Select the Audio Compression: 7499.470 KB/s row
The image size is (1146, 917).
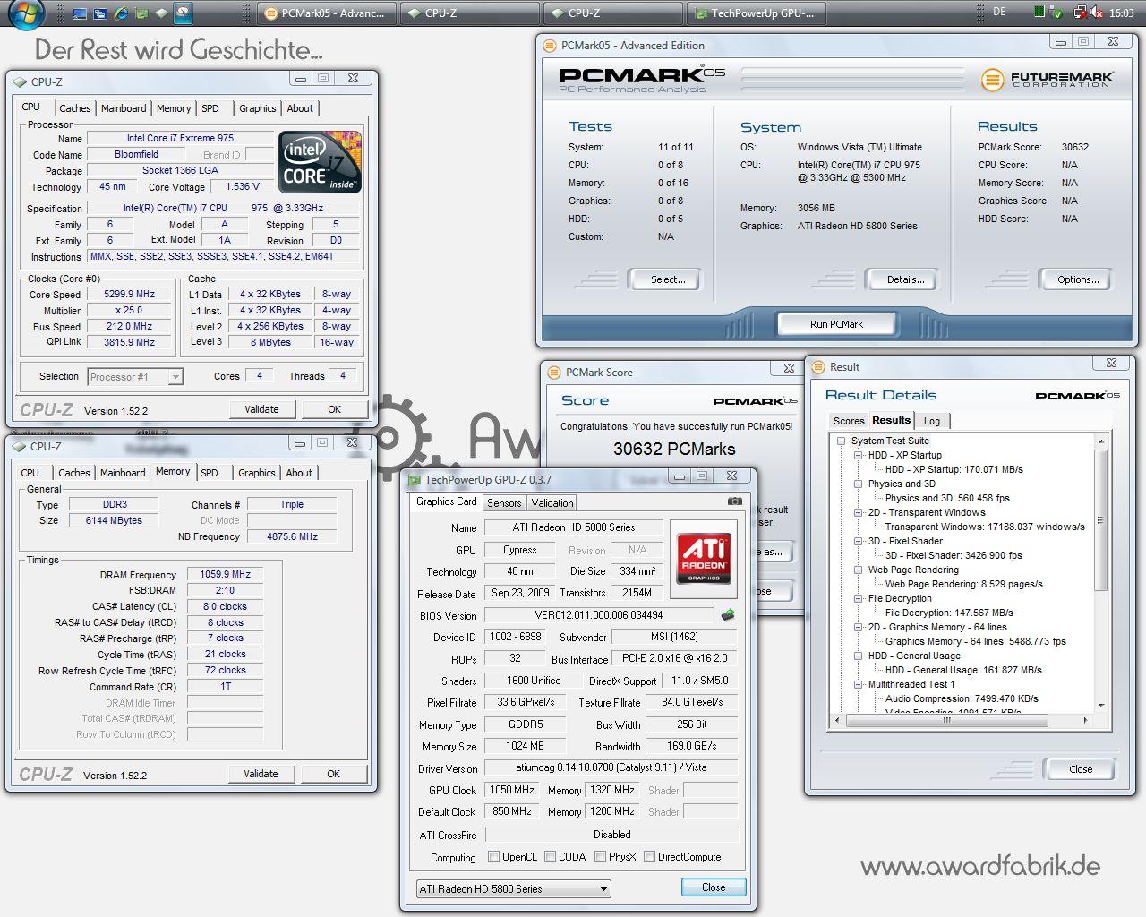click(x=962, y=698)
